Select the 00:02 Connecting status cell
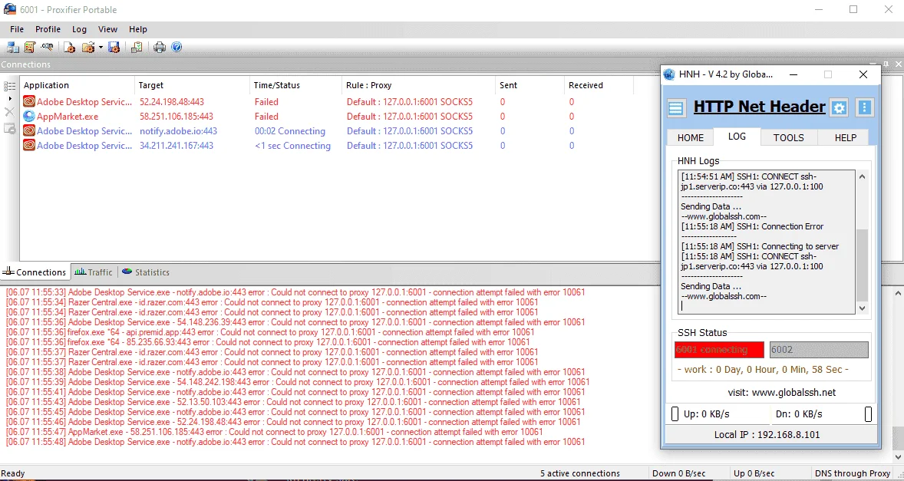This screenshot has height=481, width=904. tap(290, 130)
